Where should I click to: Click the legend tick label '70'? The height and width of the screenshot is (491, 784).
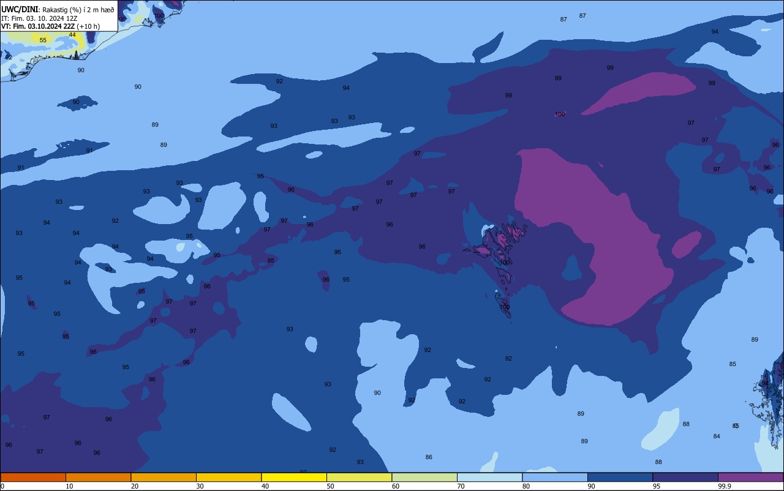pos(461,486)
